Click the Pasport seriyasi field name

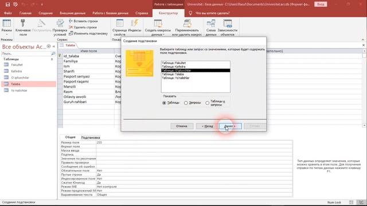pyautogui.click(x=76, y=76)
